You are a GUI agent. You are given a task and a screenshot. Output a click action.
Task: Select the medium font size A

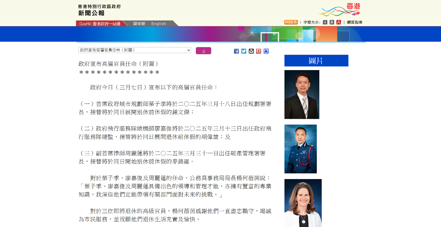[332, 22]
